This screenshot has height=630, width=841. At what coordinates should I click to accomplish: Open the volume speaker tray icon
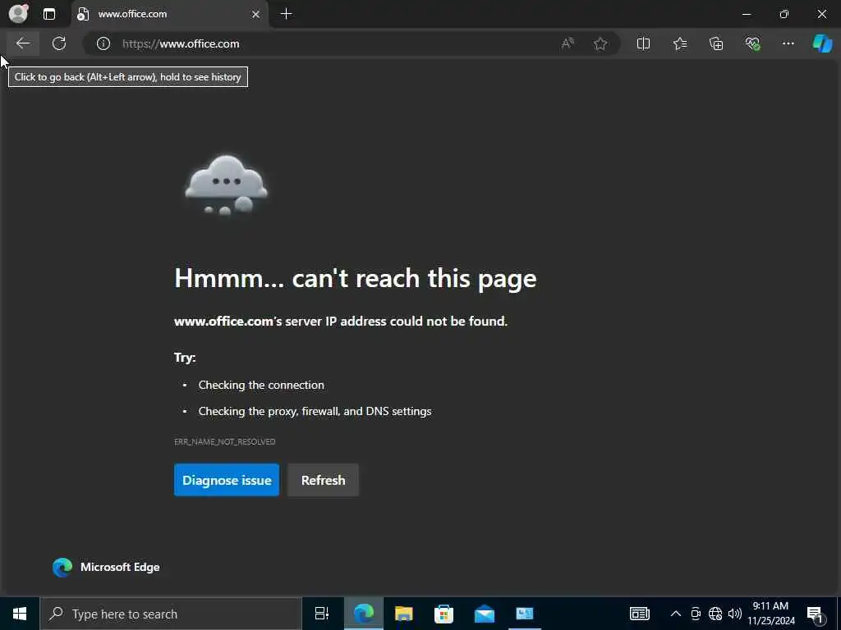tap(735, 614)
